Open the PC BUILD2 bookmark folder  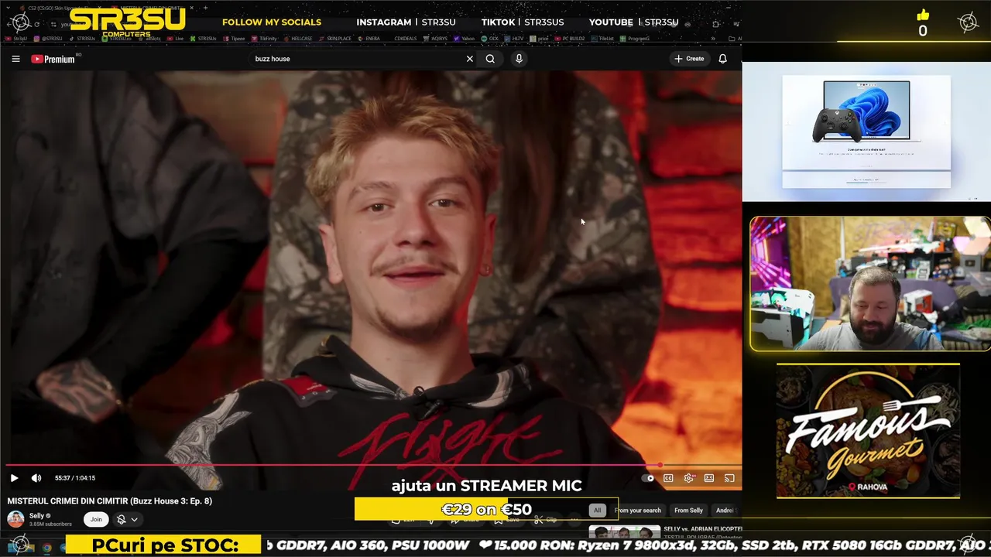click(x=570, y=38)
